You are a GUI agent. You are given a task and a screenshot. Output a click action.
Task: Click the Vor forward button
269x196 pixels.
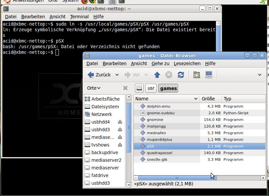tap(132, 75)
